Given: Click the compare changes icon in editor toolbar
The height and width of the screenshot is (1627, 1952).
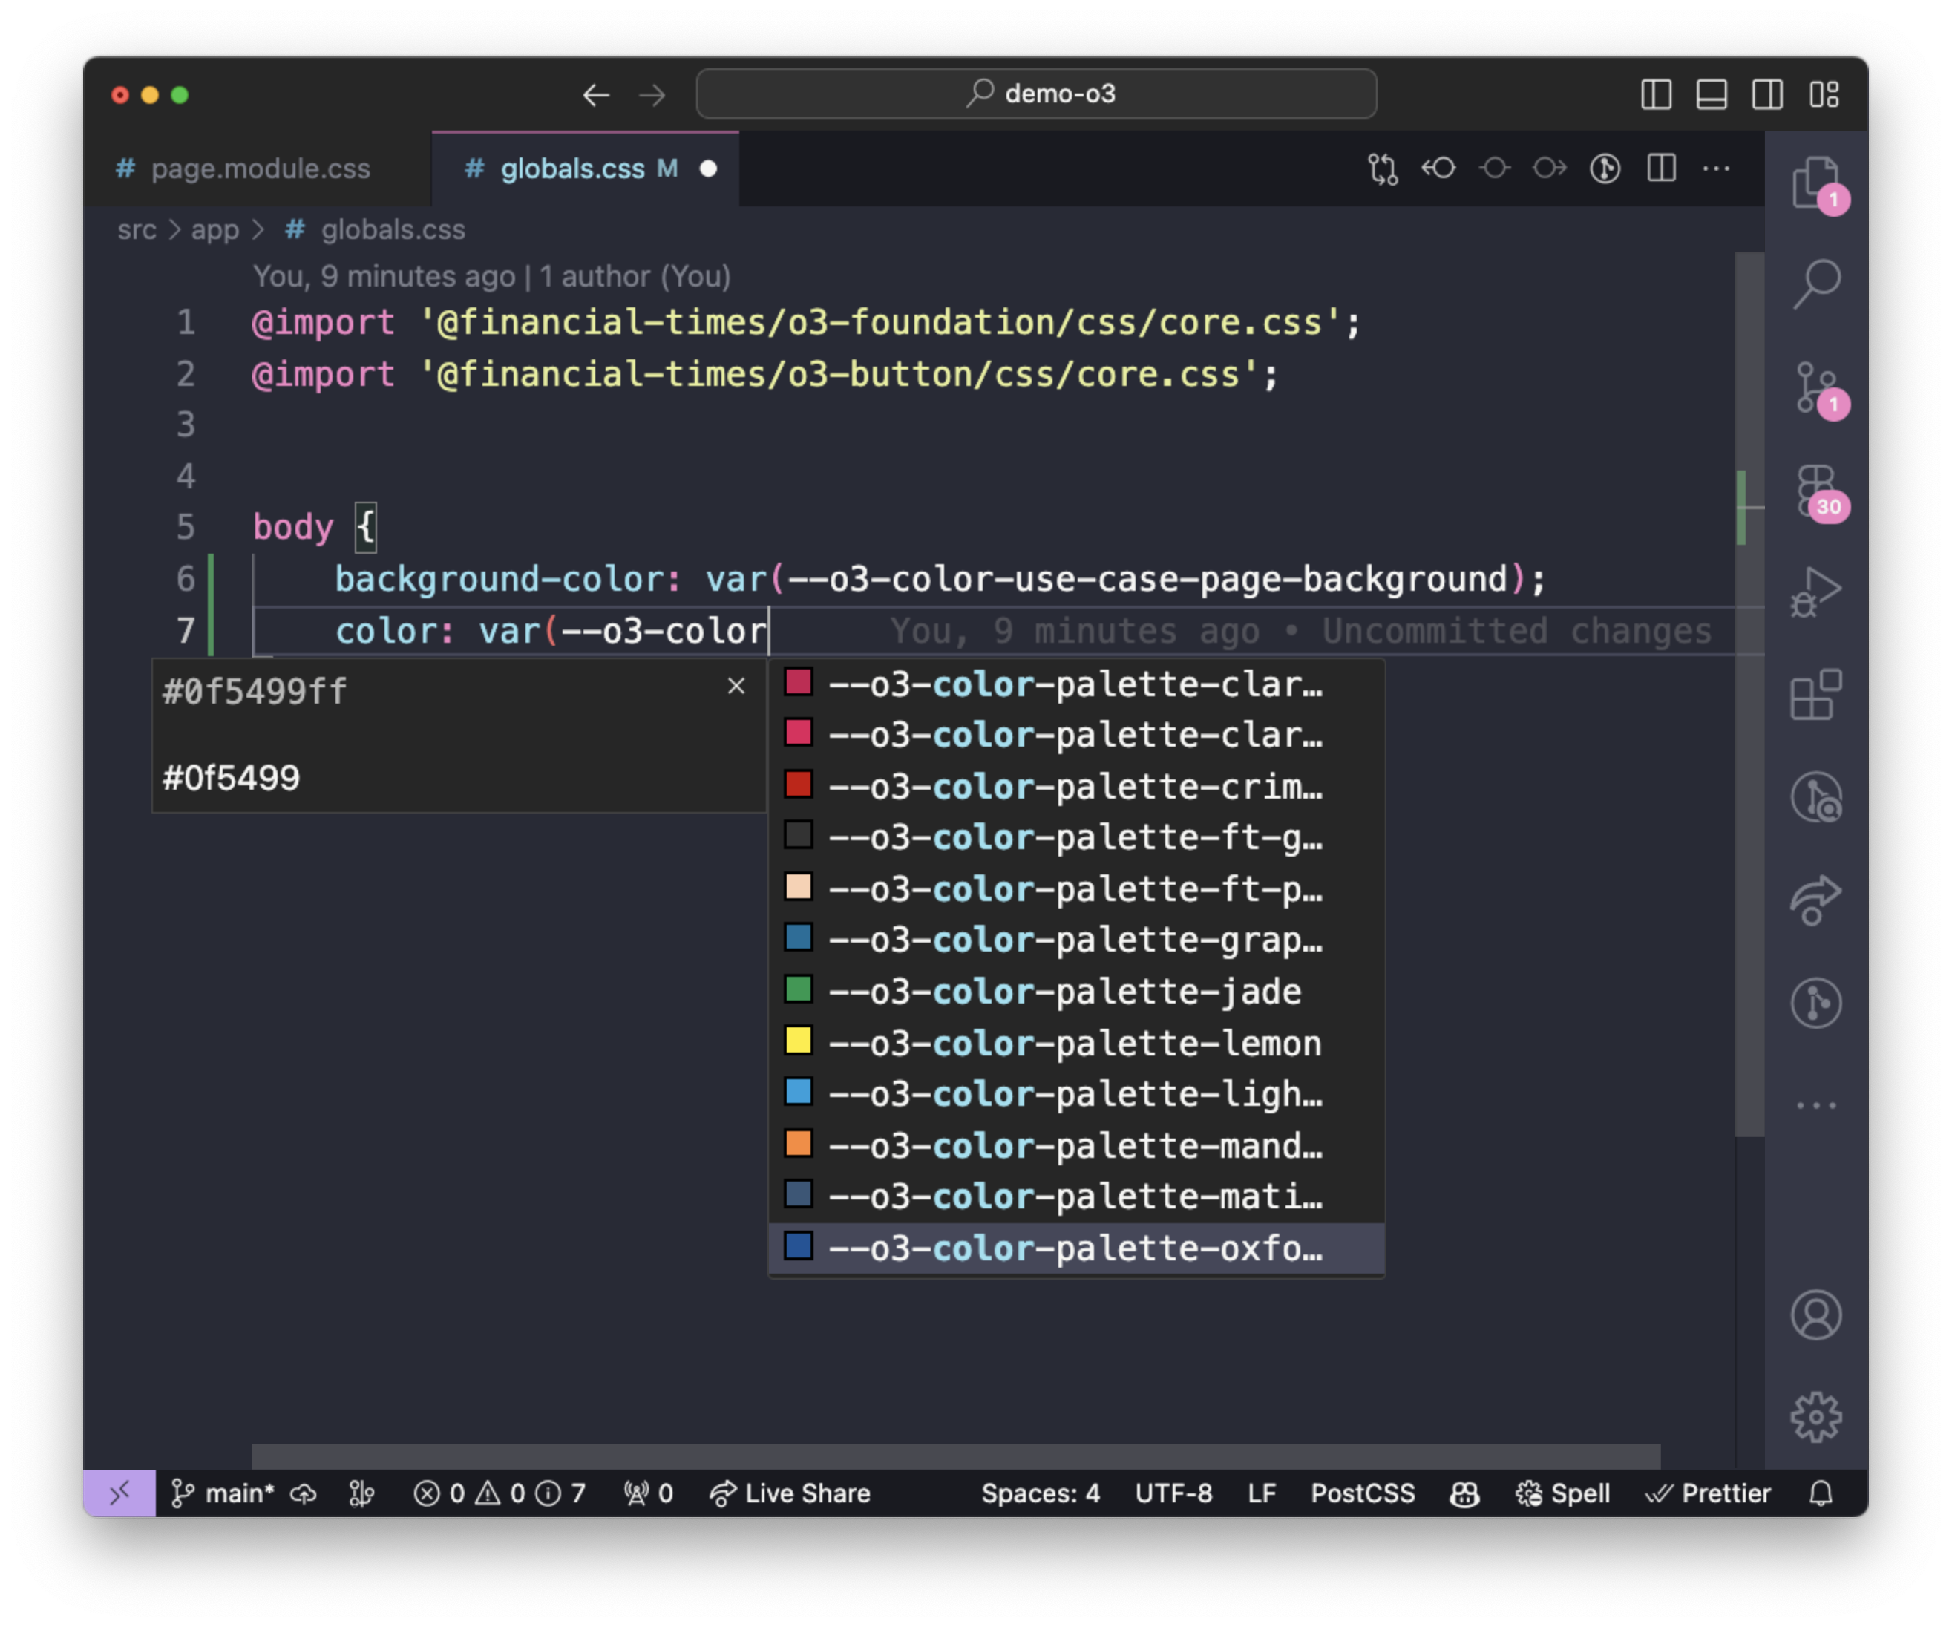Looking at the screenshot, I should click(1382, 168).
